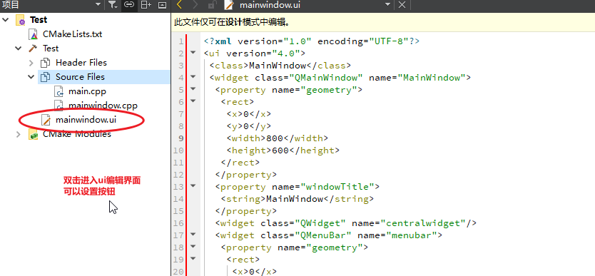Open the mainwindow.ui open documents dropdown
Viewport: 595px width, 276px height.
(387, 4)
